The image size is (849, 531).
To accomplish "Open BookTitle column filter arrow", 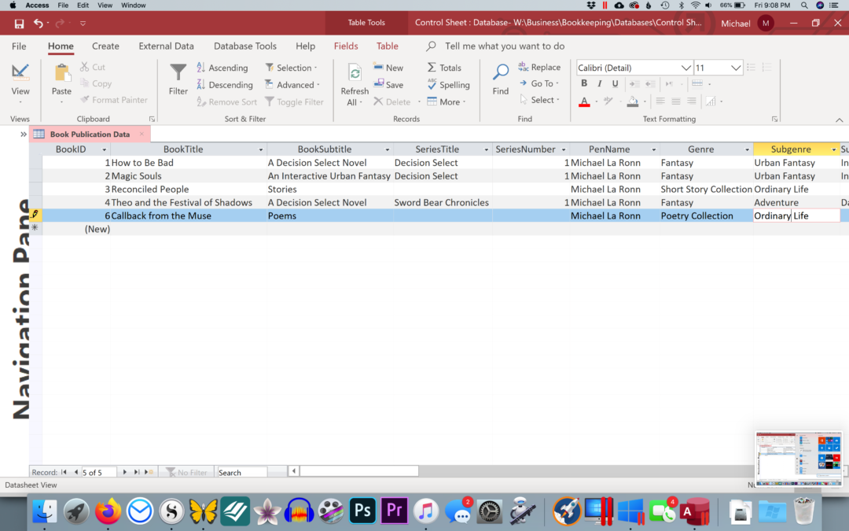I will point(260,149).
